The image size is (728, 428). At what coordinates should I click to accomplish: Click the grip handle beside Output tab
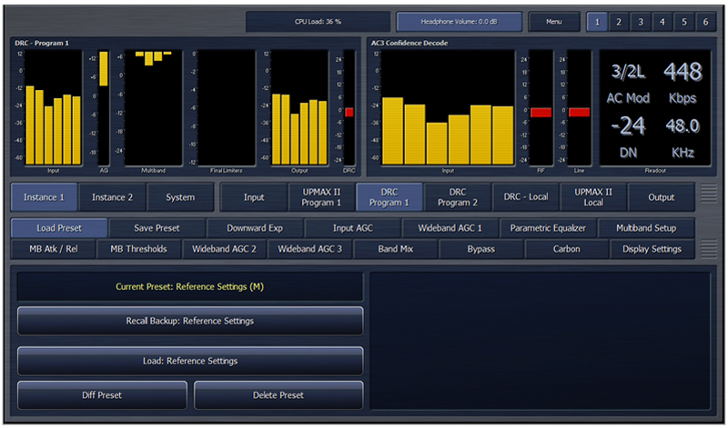tap(709, 194)
